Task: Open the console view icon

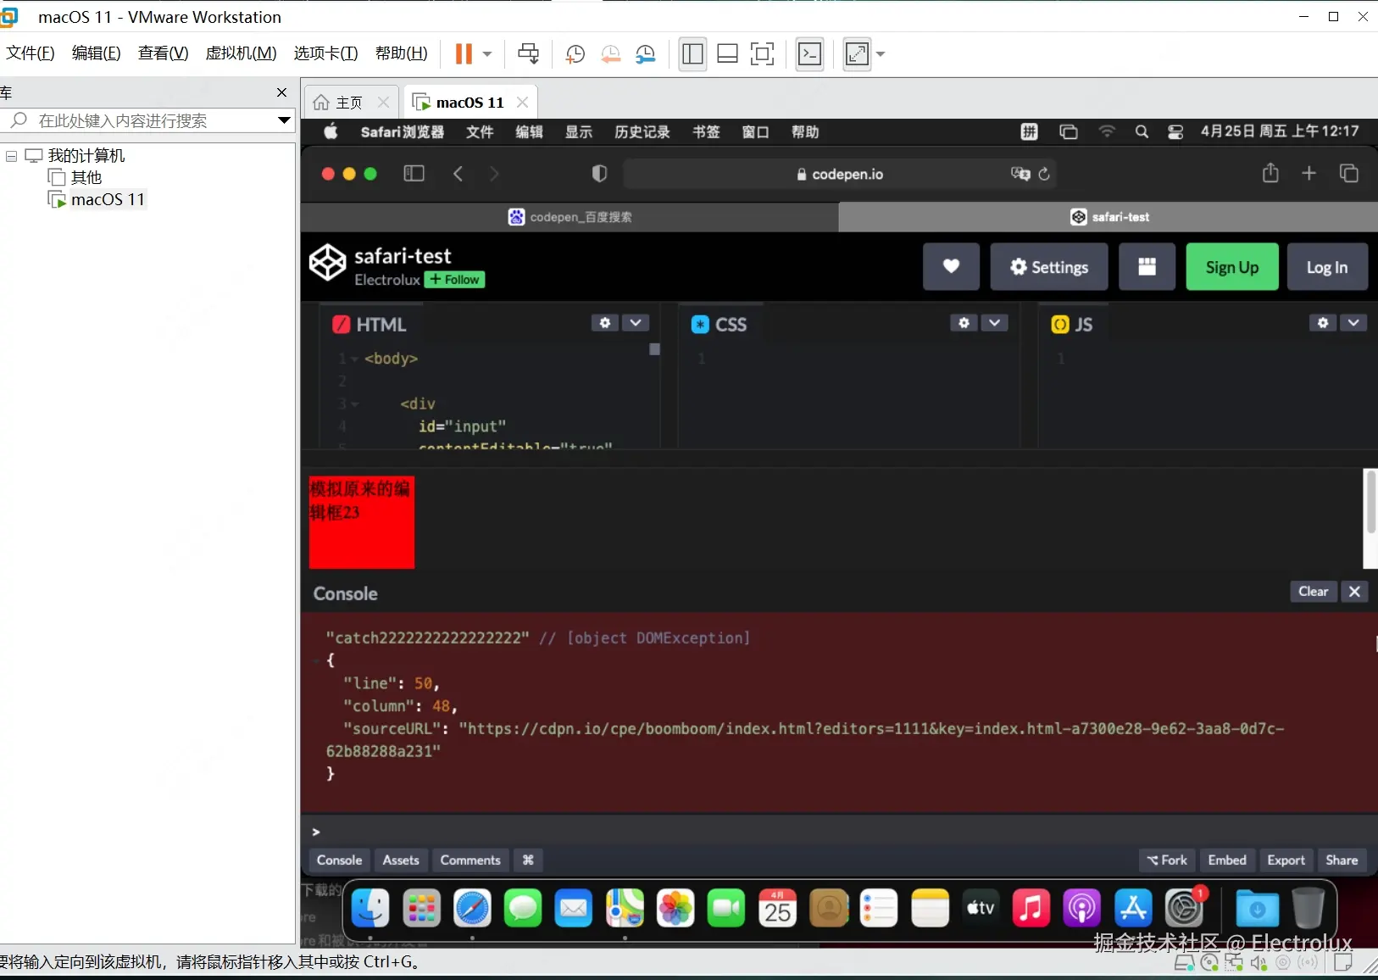Action: (x=810, y=54)
